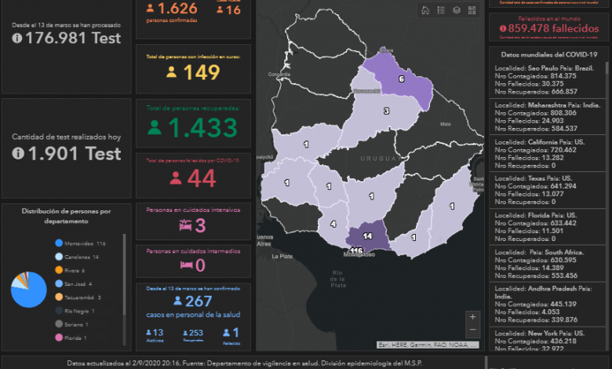Select Canelones orange-free light blue legend swatch
The image size is (612, 369).
(x=60, y=258)
